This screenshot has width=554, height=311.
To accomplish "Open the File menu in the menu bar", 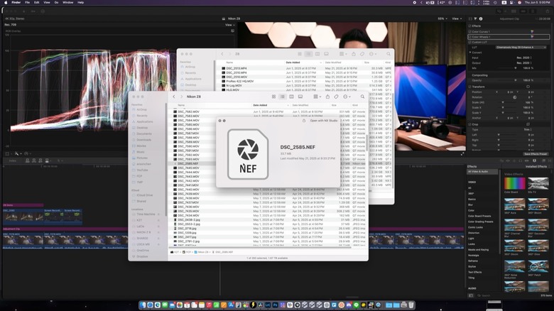I will pos(27,2).
